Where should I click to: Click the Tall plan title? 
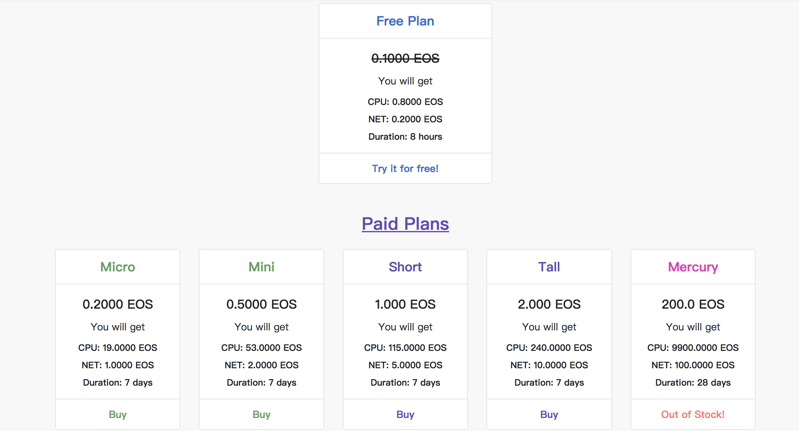click(549, 267)
